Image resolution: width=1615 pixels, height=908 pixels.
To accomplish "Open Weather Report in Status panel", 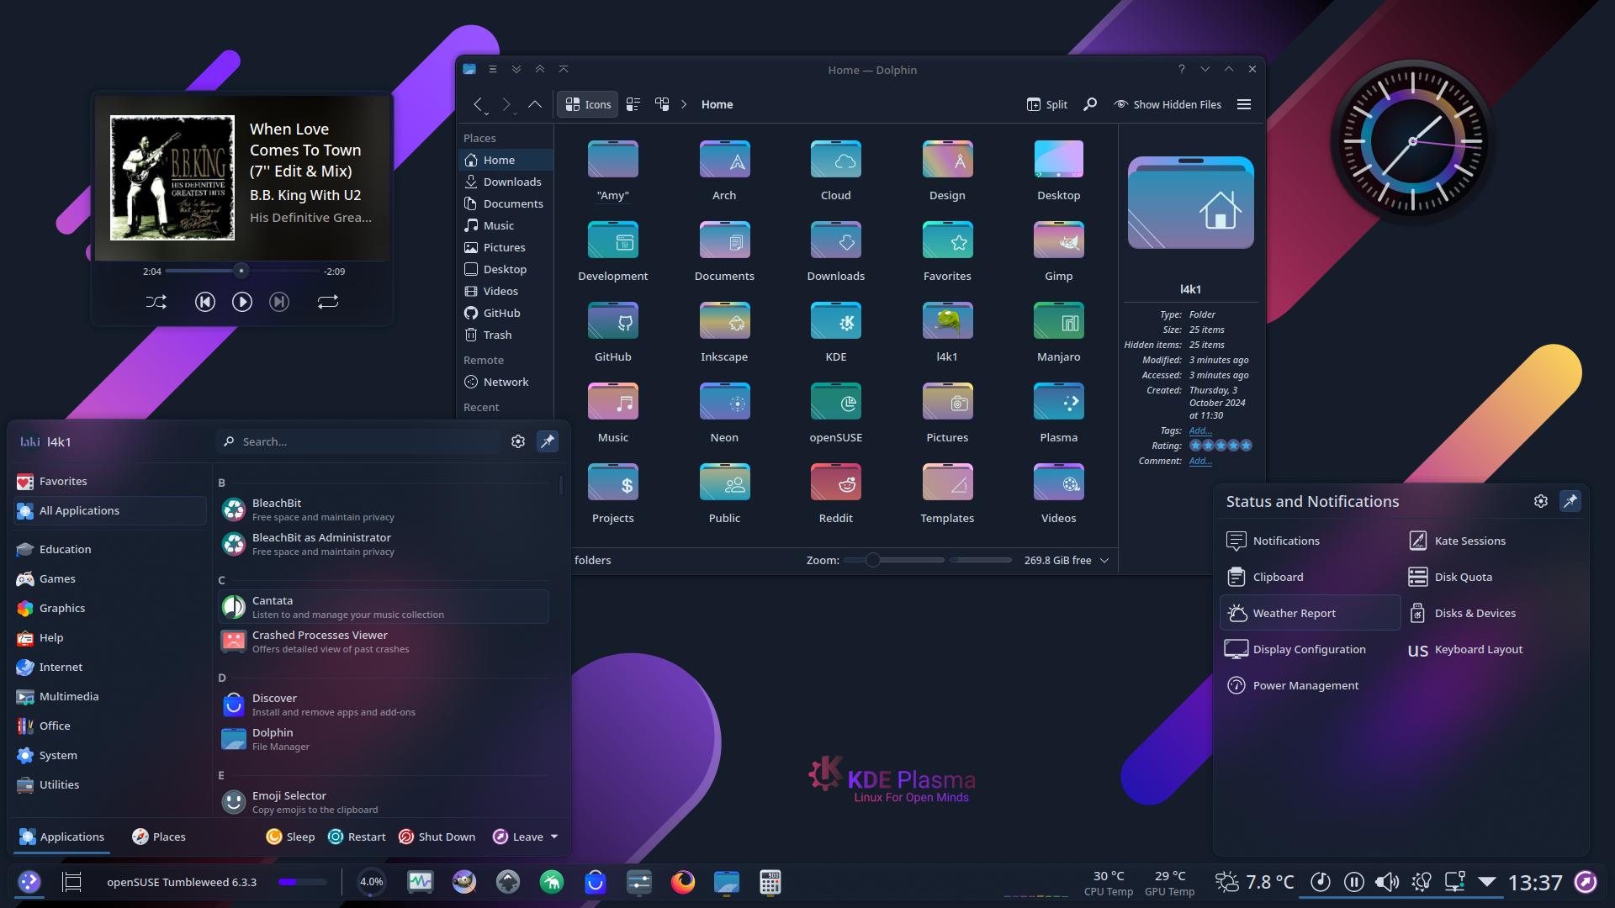I will click(1310, 614).
